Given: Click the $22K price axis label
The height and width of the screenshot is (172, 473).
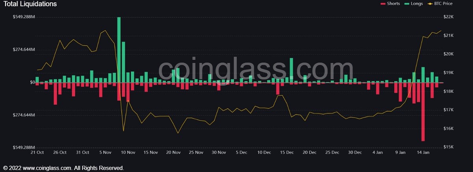Looking at the screenshot, I should [x=449, y=17].
